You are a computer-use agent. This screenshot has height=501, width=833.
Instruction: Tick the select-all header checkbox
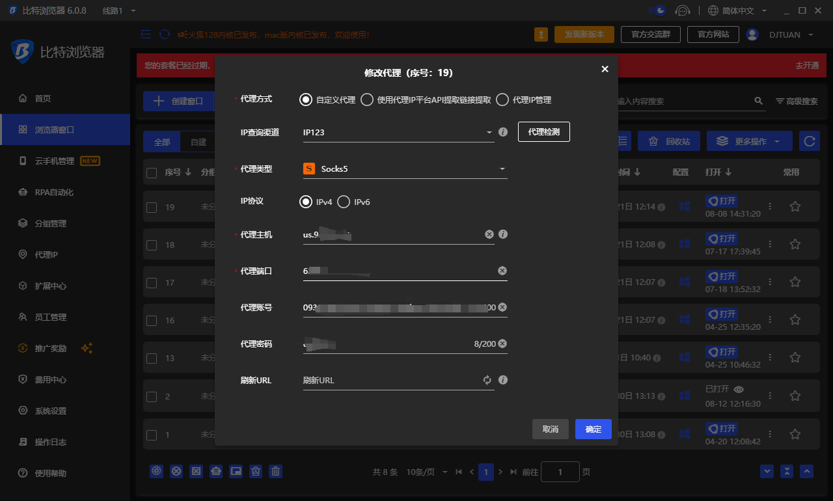coord(152,172)
